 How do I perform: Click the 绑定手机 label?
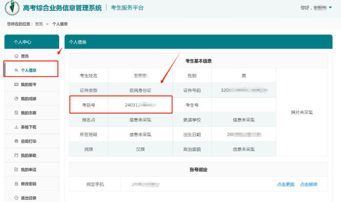(x=95, y=185)
